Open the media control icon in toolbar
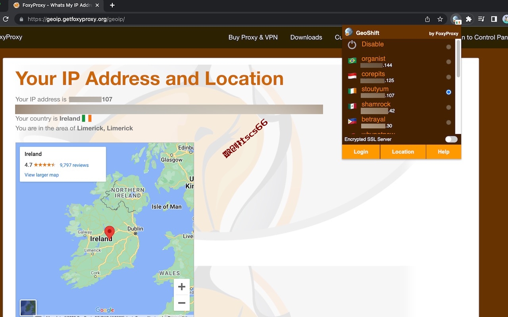508x317 pixels. click(x=481, y=19)
